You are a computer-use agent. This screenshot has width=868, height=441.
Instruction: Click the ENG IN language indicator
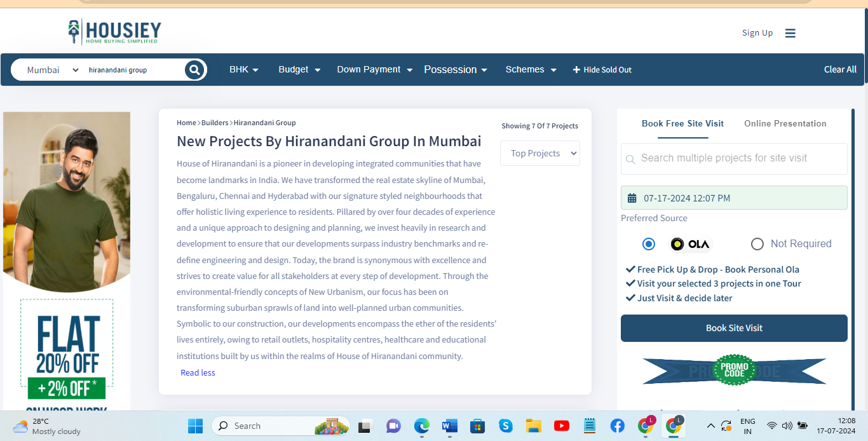pos(748,426)
